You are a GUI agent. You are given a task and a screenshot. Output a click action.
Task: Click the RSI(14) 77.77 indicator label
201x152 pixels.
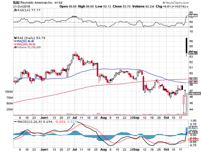pyautogui.click(x=28, y=10)
